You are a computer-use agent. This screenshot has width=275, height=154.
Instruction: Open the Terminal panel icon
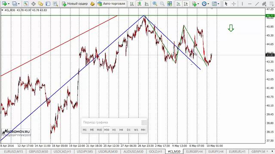point(48,3)
